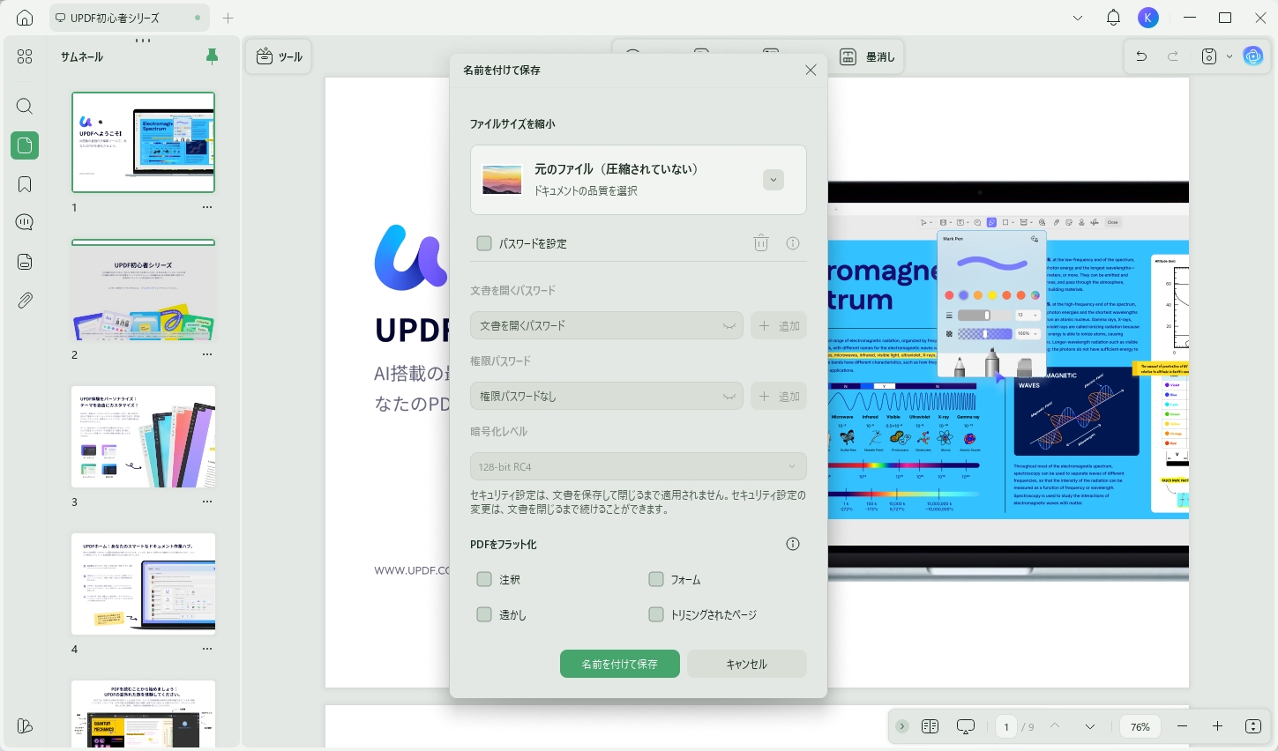Click the save icon in top toolbar
Viewport: 1278px width, 751px height.
pyautogui.click(x=1209, y=56)
